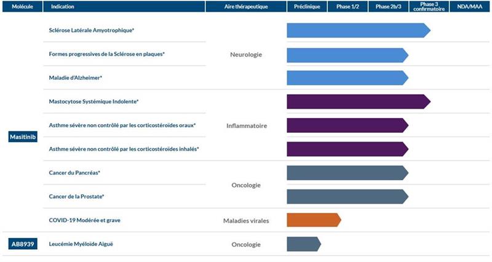Click the Neurologie therapeutic area label

point(245,54)
